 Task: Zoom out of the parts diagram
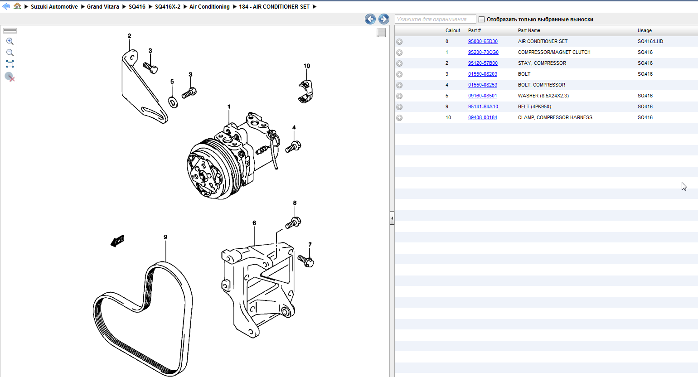[x=10, y=53]
